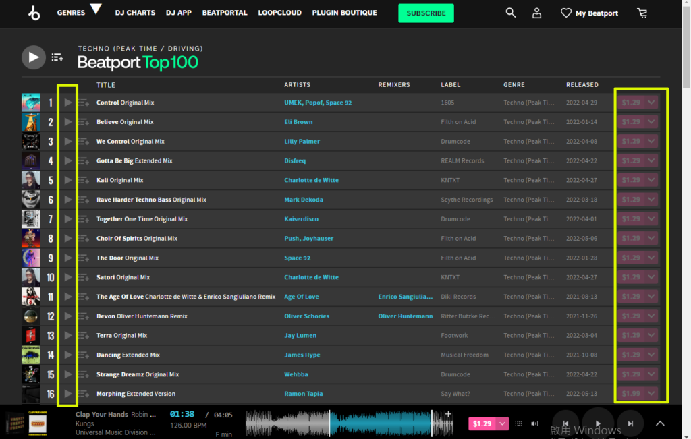Open remixer Oliver Huntemann link
This screenshot has height=439, width=691.
pyautogui.click(x=406, y=316)
